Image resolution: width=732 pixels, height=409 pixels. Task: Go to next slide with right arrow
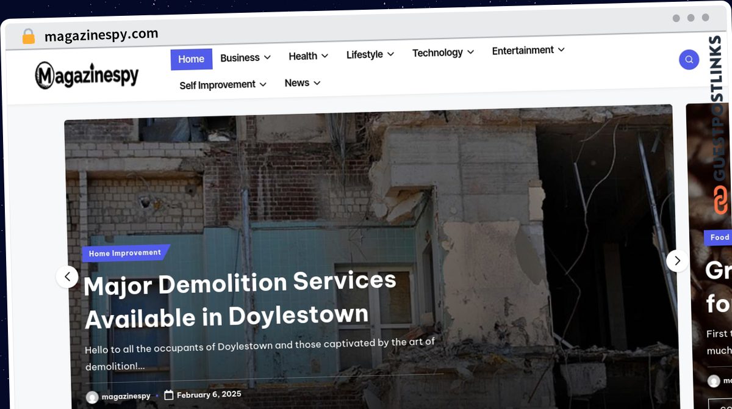pos(677,261)
